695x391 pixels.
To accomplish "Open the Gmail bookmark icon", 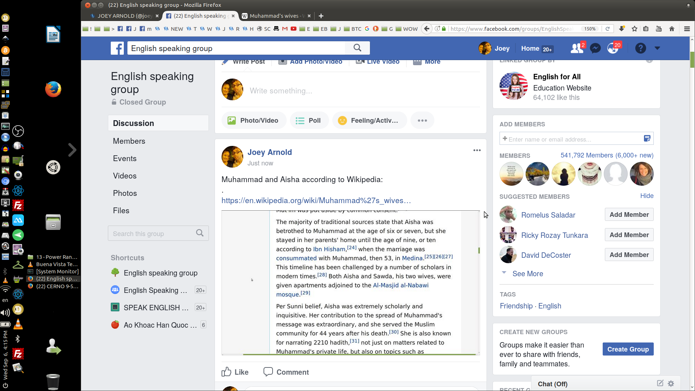I will 285,29.
